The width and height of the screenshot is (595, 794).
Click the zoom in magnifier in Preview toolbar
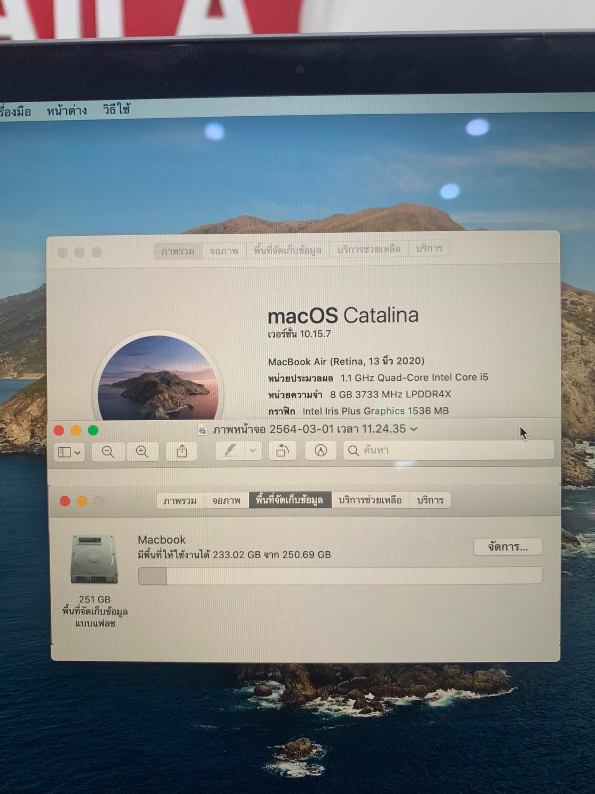[142, 452]
